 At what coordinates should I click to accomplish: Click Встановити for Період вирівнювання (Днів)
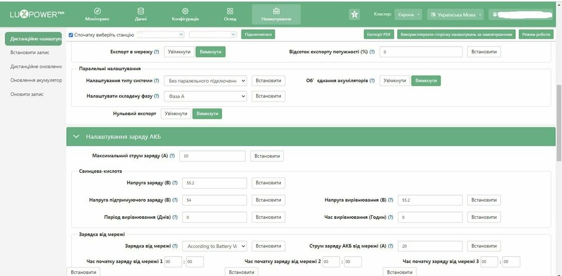click(x=269, y=217)
